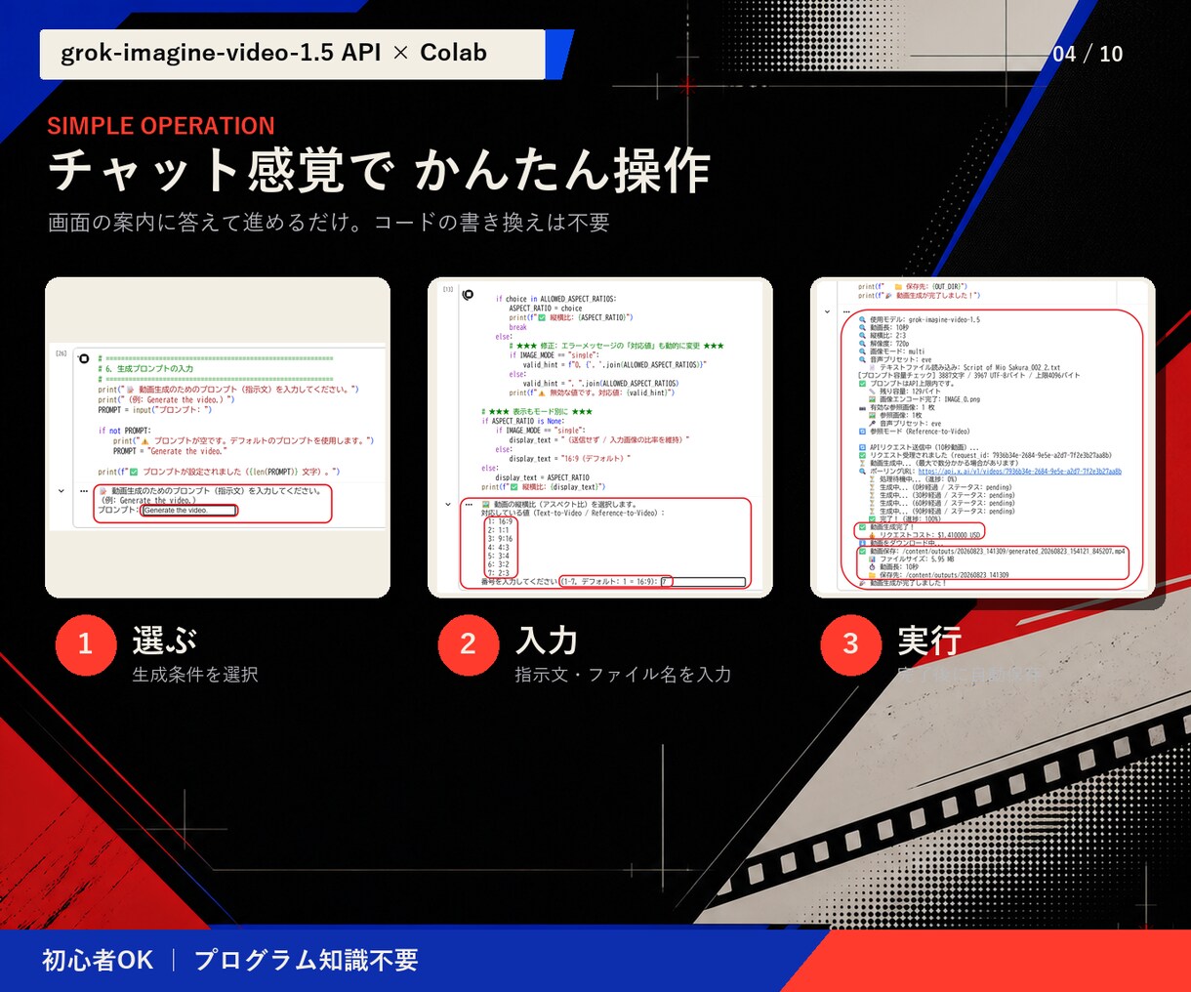The image size is (1191, 992).
Task: Open the prompt cell output options menu
Action: coord(84,491)
